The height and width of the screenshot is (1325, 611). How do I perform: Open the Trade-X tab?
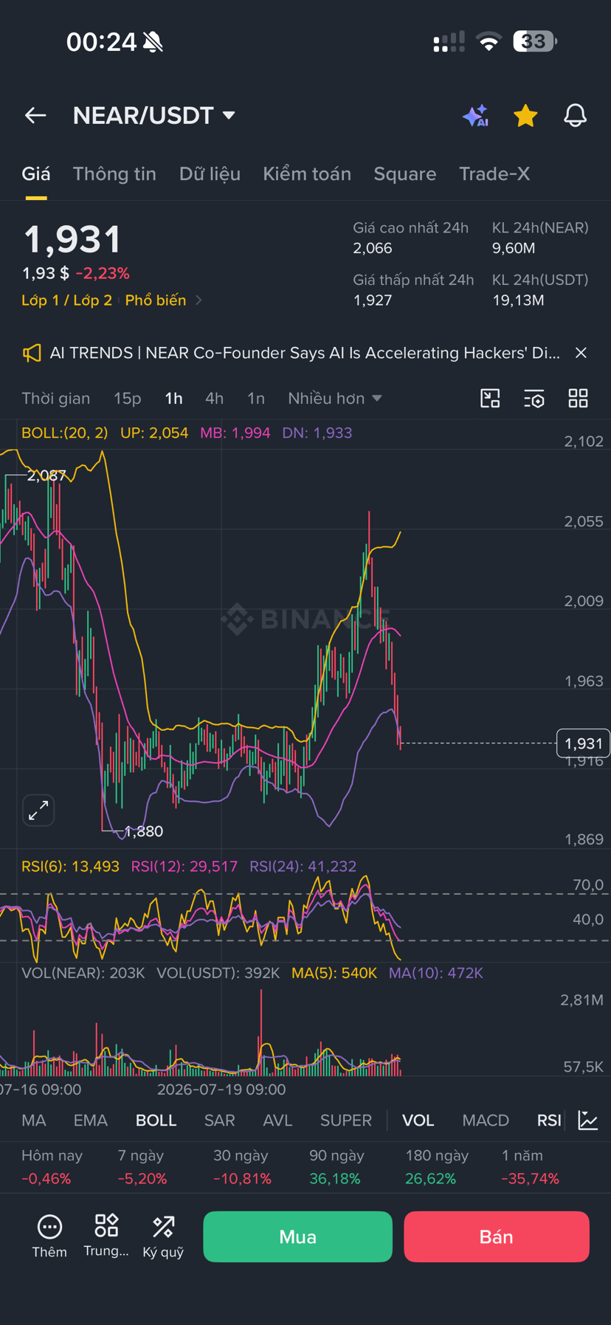494,174
